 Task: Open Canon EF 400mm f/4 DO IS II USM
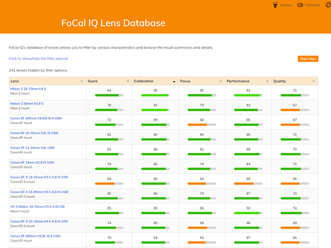point(36,118)
